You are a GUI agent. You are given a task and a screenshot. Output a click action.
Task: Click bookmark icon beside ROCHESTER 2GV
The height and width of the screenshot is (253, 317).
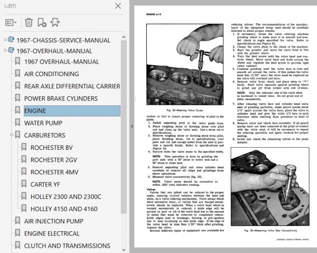pos(24,159)
